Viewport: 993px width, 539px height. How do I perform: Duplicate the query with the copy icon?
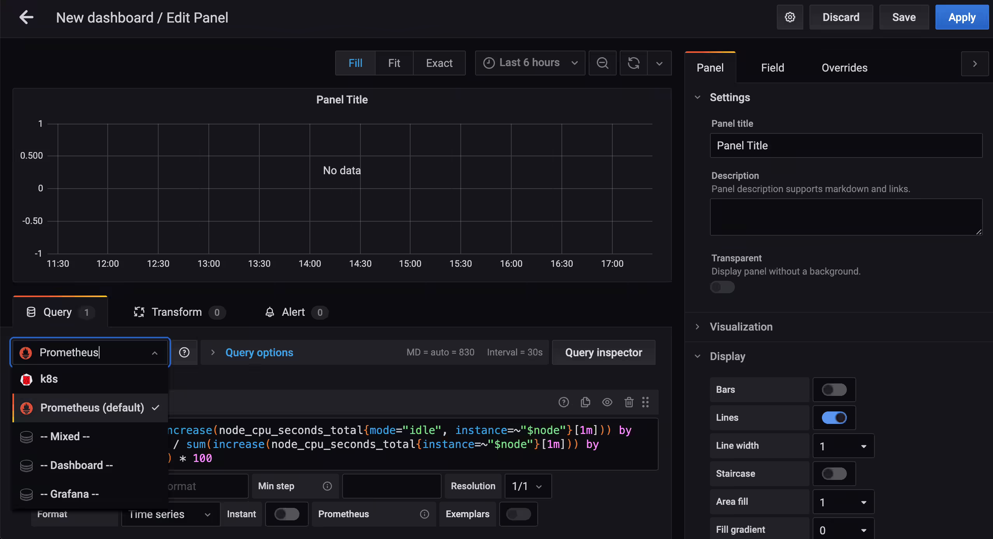(585, 402)
